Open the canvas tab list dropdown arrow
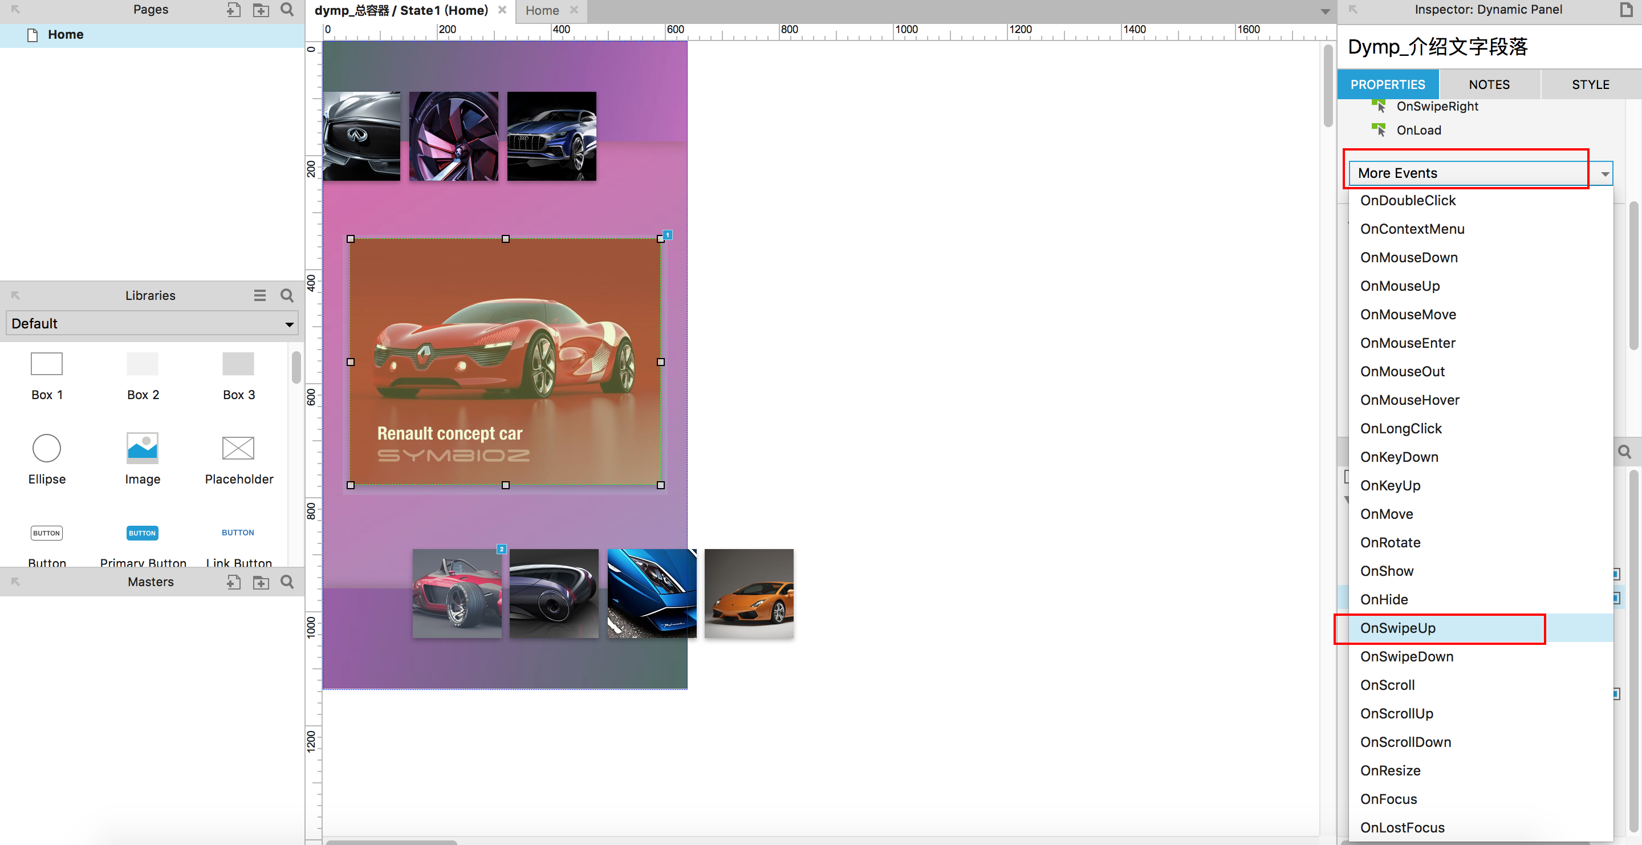The height and width of the screenshot is (845, 1642). pyautogui.click(x=1325, y=11)
